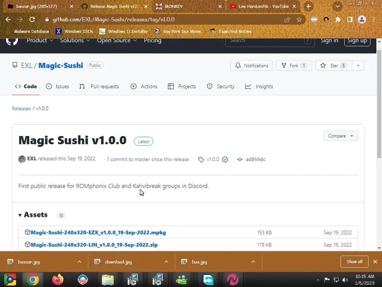
Task: Open the Magic-Sushi repository link
Action: tap(61, 65)
